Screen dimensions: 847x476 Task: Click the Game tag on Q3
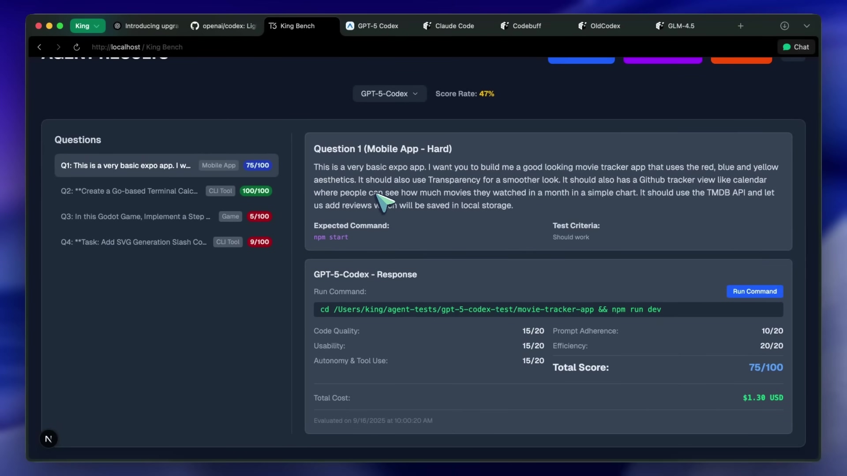point(230,216)
